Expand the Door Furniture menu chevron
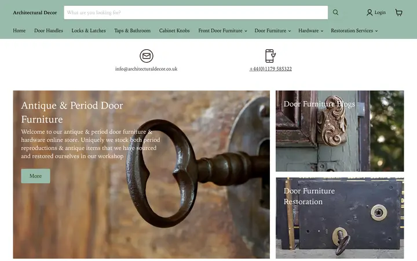 pyautogui.click(x=290, y=31)
